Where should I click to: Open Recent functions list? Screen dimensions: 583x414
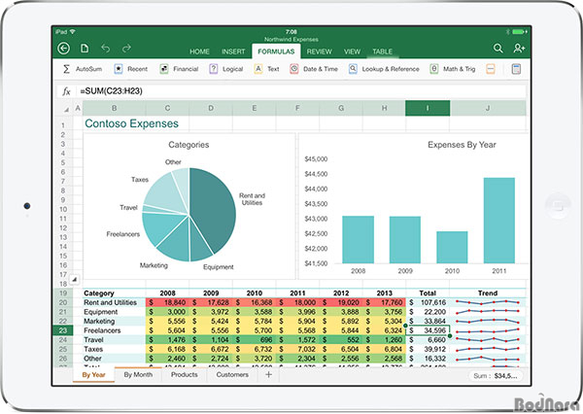[130, 70]
